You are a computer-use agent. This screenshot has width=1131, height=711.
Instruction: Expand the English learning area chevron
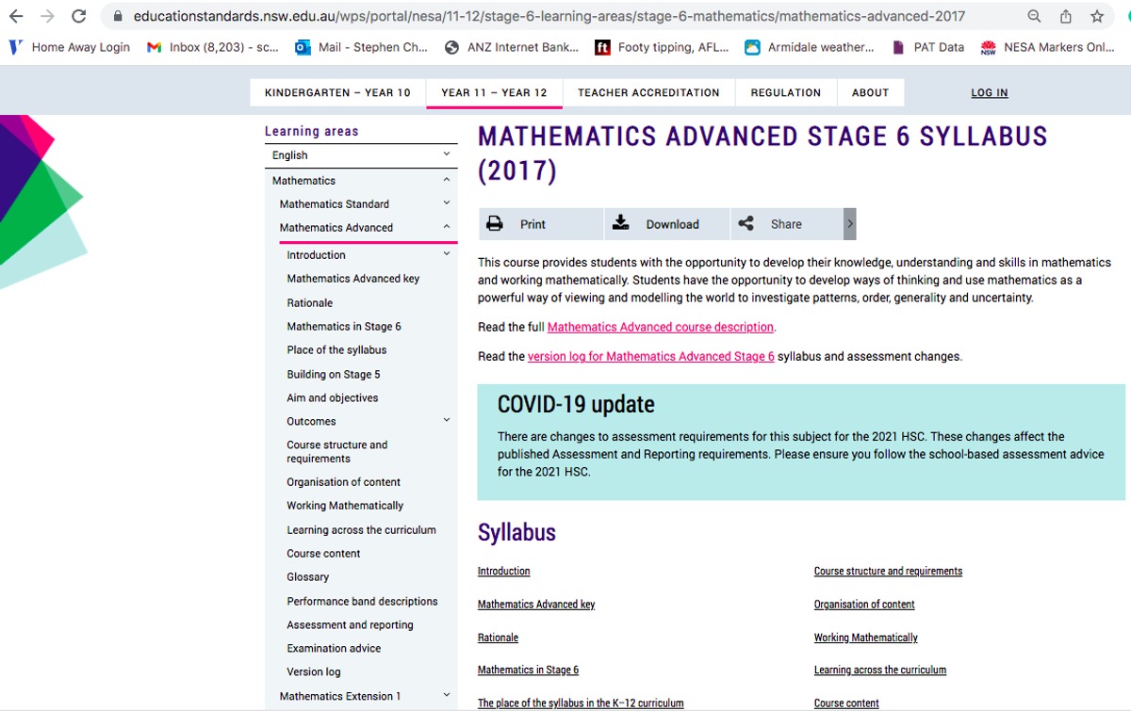(x=447, y=154)
